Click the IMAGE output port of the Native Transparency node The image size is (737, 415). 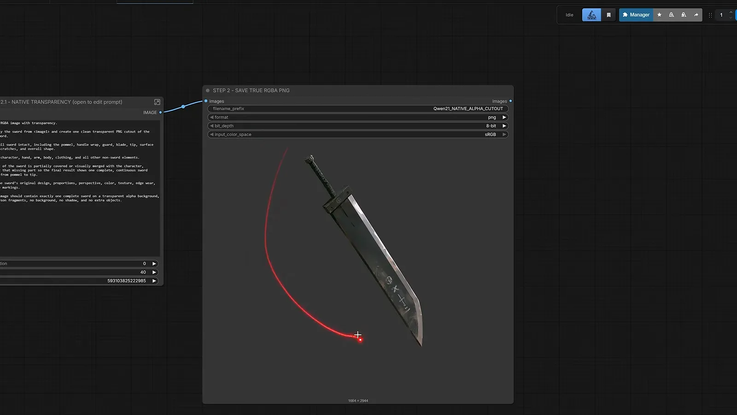pyautogui.click(x=160, y=113)
